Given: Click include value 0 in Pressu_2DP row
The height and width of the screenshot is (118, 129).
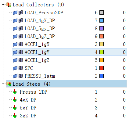Looking at the screenshot, I should click(x=124, y=92).
